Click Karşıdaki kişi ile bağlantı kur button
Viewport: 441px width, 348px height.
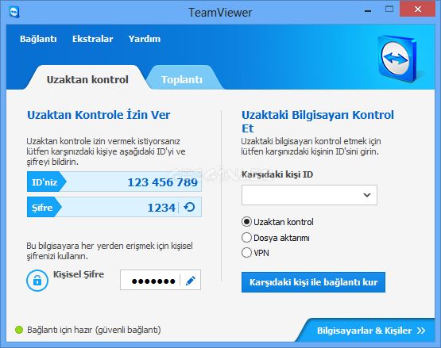313,282
